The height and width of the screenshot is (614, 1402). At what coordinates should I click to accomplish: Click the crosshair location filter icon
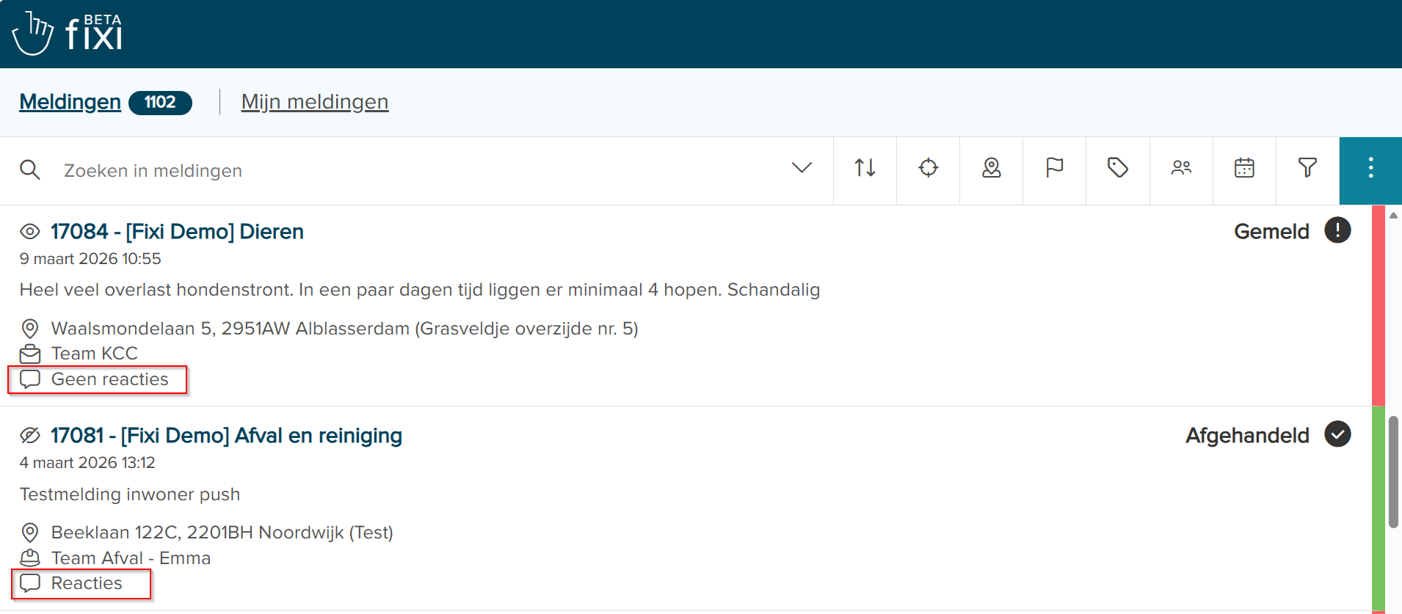click(928, 168)
